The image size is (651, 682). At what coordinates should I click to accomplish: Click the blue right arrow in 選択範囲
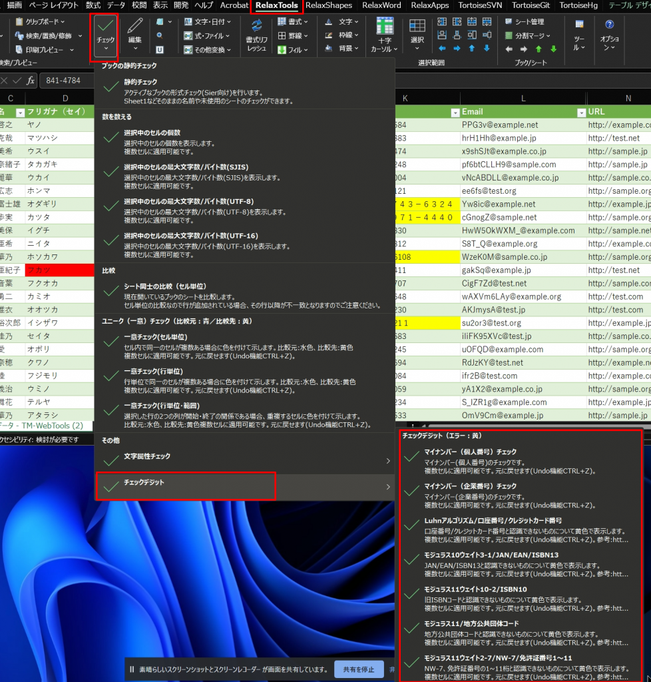[x=457, y=48]
